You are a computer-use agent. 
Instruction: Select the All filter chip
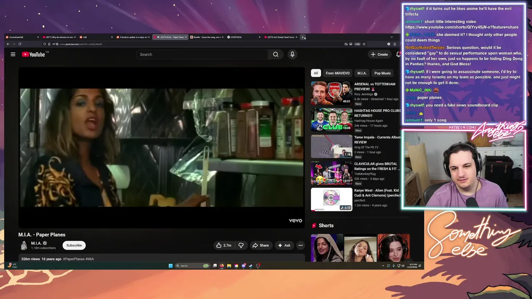coord(316,73)
